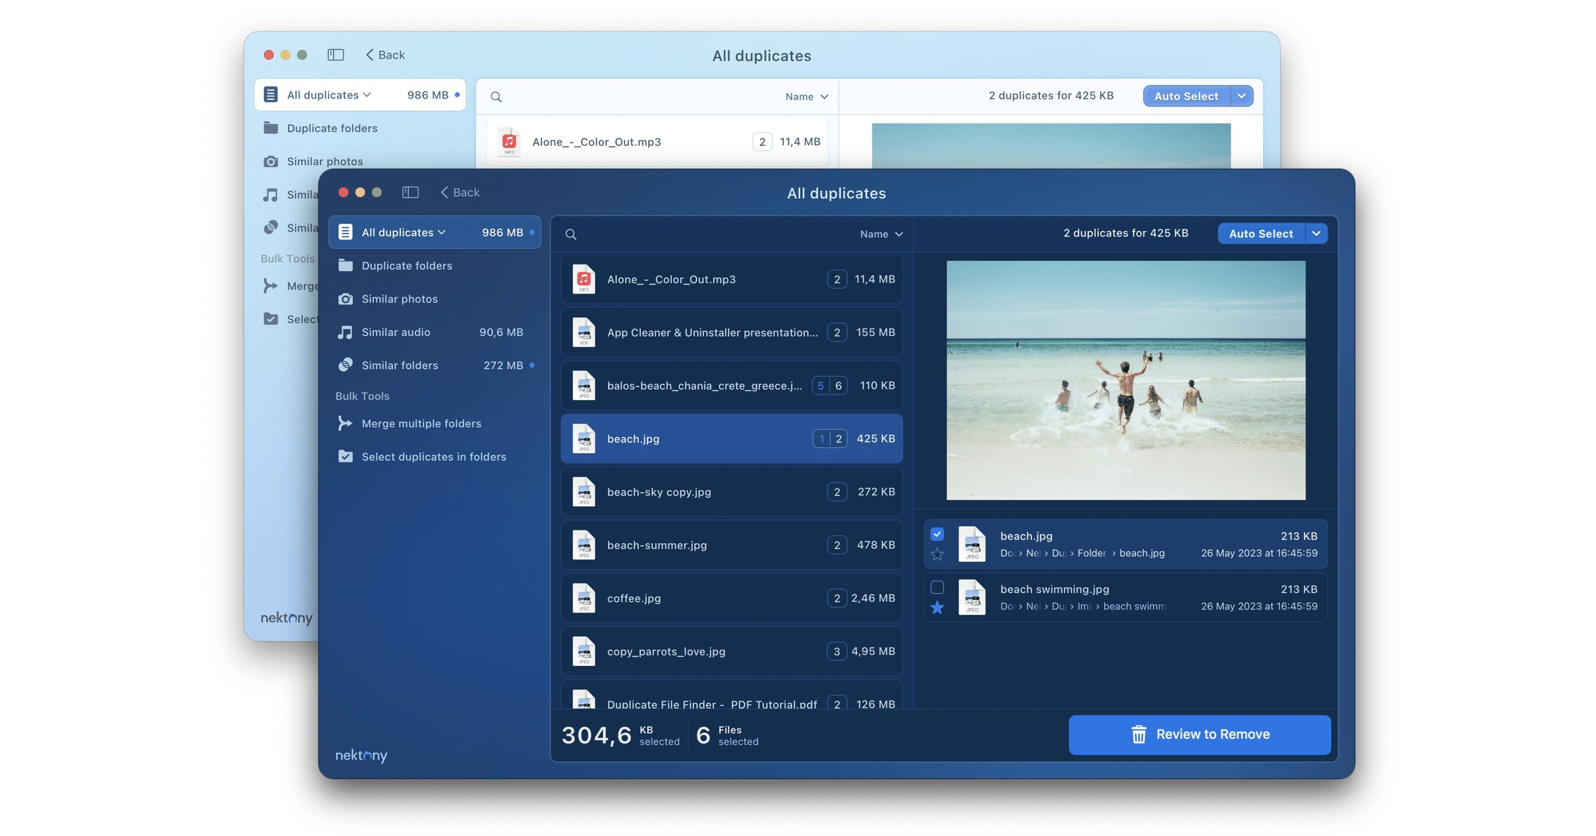Image resolution: width=1596 pixels, height=836 pixels.
Task: Select App Cleaner & Uninstaller presentation row
Action: coord(731,333)
